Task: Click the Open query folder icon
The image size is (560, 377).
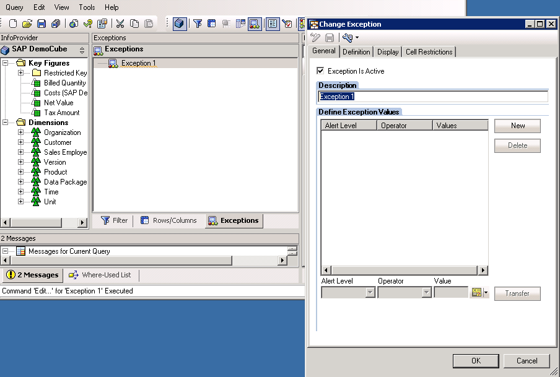Action: (27, 24)
